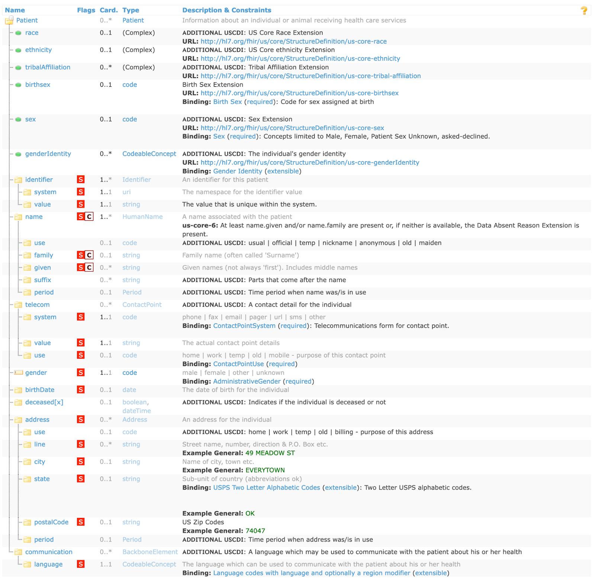The height and width of the screenshot is (580, 595).
Task: Open the us-core-ethnicity StructureDefinition URL
Action: [300, 58]
